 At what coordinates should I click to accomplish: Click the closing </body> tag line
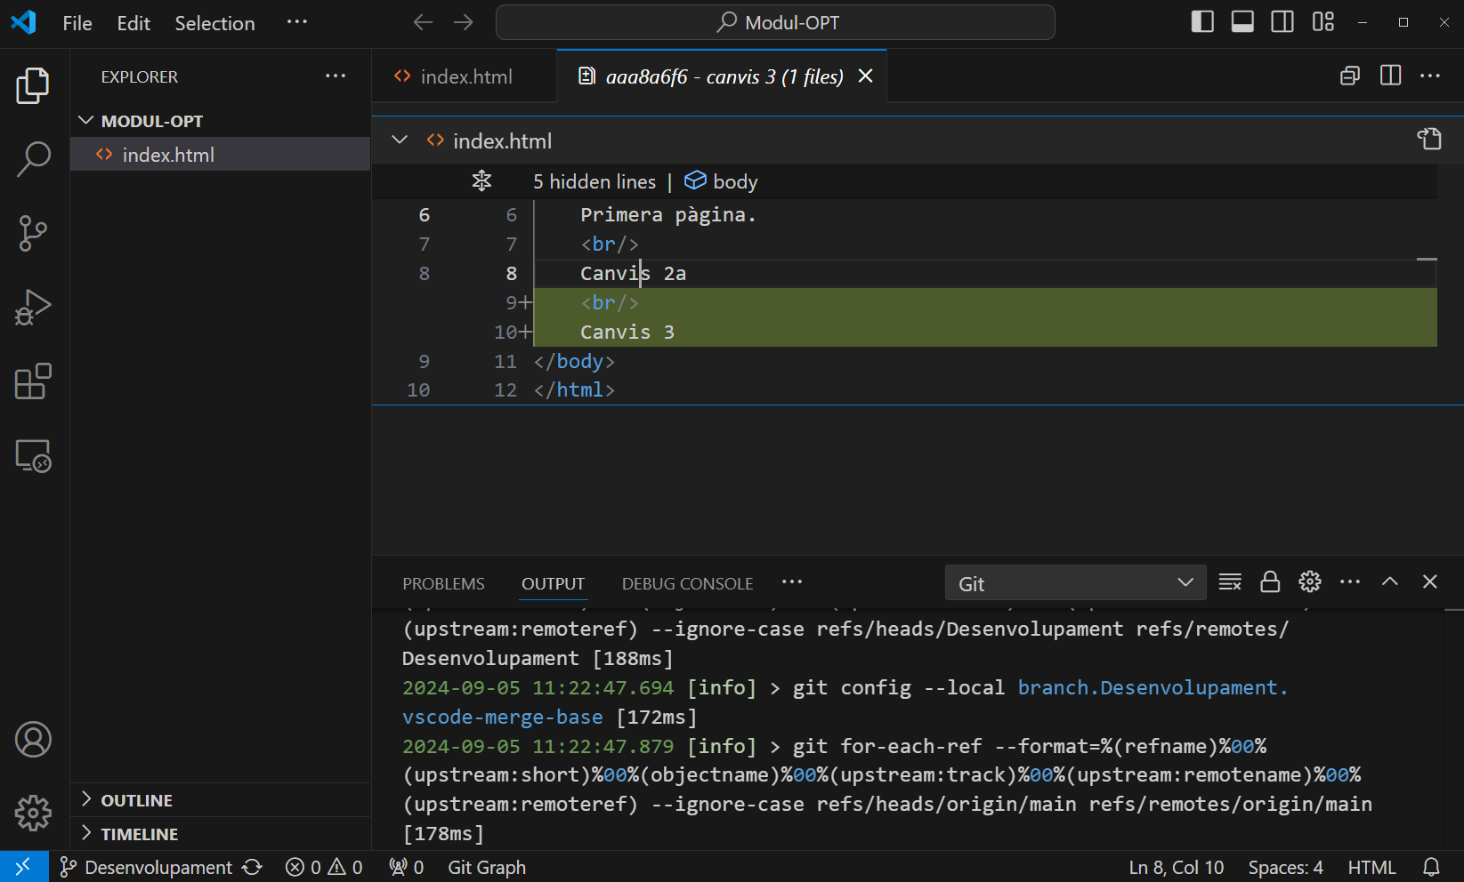point(574,361)
